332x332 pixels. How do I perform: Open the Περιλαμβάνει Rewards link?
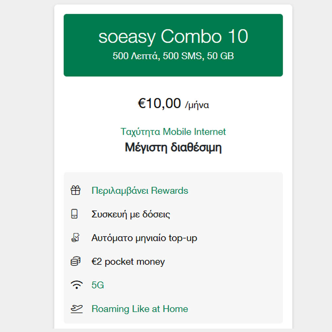point(140,191)
